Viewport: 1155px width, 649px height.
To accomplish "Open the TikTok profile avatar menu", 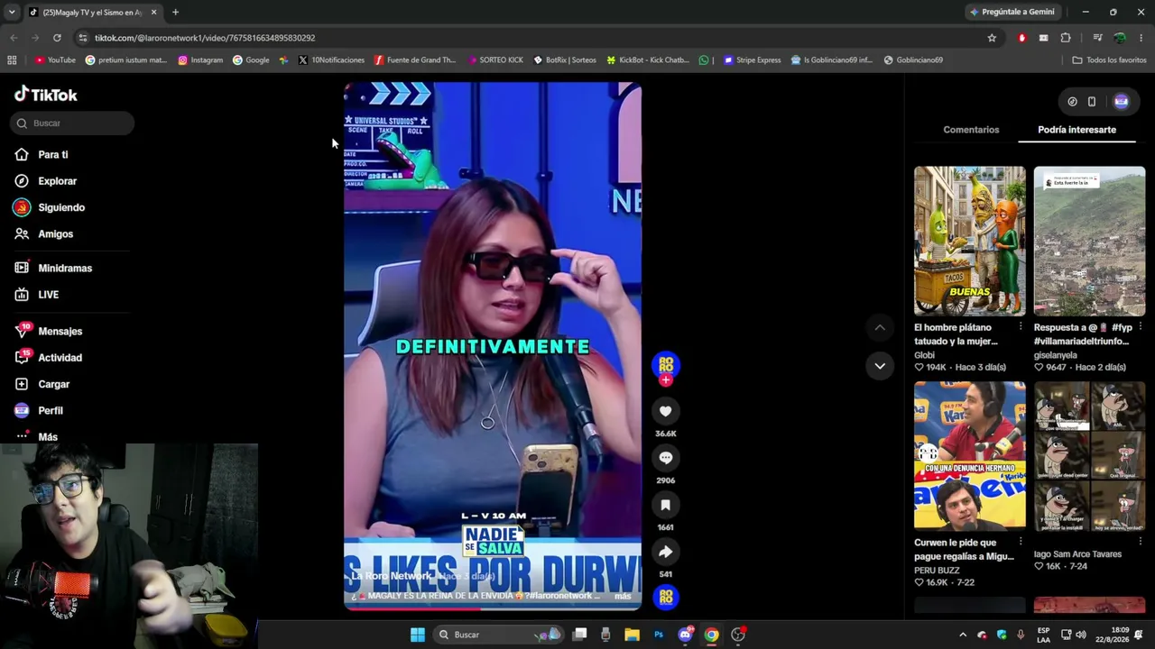I will coord(1121,102).
